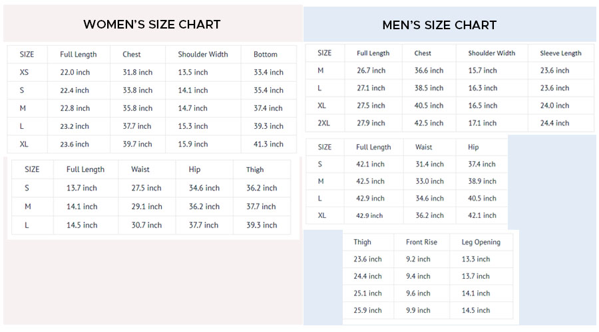The width and height of the screenshot is (599, 332).
Task: Click the 15.9 inch shoulder width cell
Action: tap(192, 144)
